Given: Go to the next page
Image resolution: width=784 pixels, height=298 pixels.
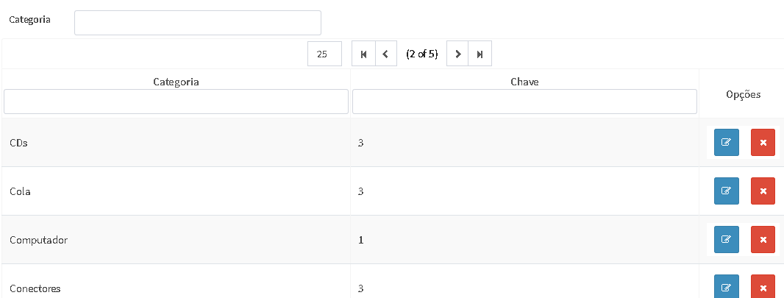Looking at the screenshot, I should pos(457,54).
